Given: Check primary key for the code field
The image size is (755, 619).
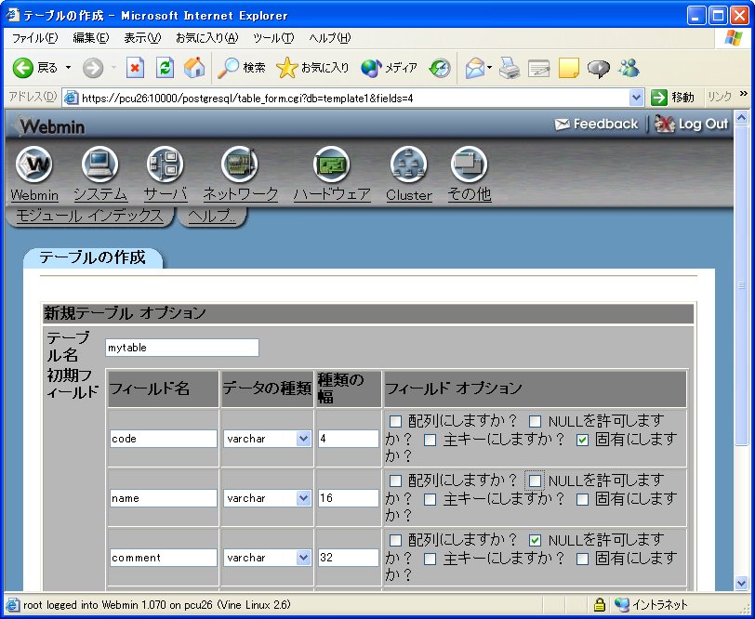Looking at the screenshot, I should [430, 440].
